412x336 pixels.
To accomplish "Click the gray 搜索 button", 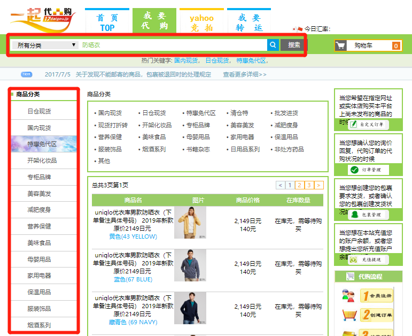I will [294, 45].
